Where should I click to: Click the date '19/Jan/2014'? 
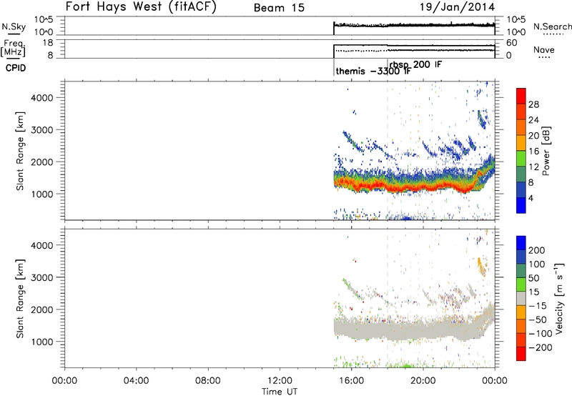tap(457, 7)
